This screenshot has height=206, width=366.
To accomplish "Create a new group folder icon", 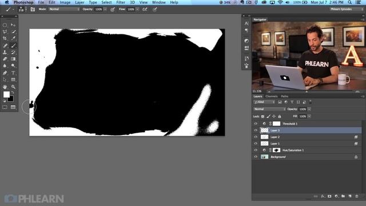I will coord(343,196).
